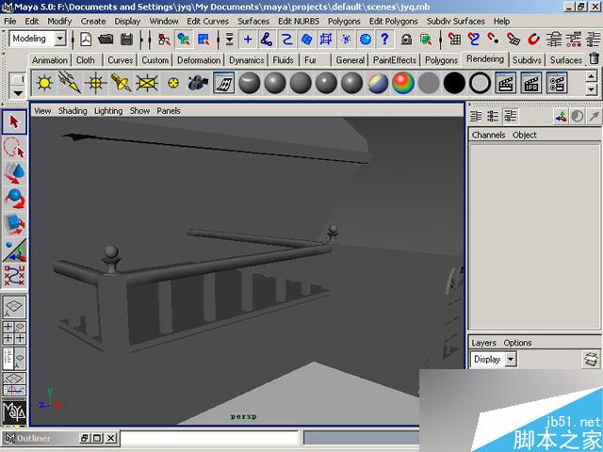Open help question mark icon
Viewport: 603px width, 452px height.
[385, 40]
